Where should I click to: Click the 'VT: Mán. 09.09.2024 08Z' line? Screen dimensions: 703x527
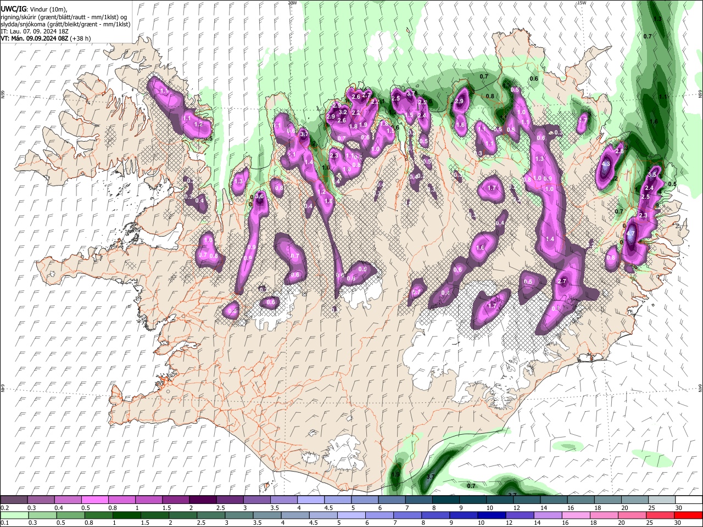pos(35,38)
